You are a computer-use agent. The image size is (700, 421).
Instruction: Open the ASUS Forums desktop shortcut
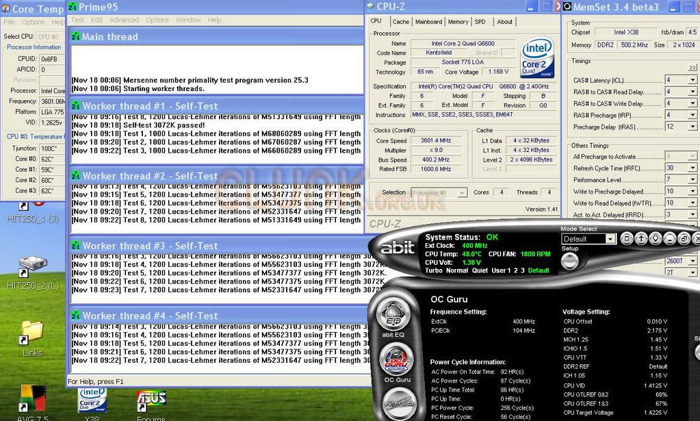[x=151, y=405]
